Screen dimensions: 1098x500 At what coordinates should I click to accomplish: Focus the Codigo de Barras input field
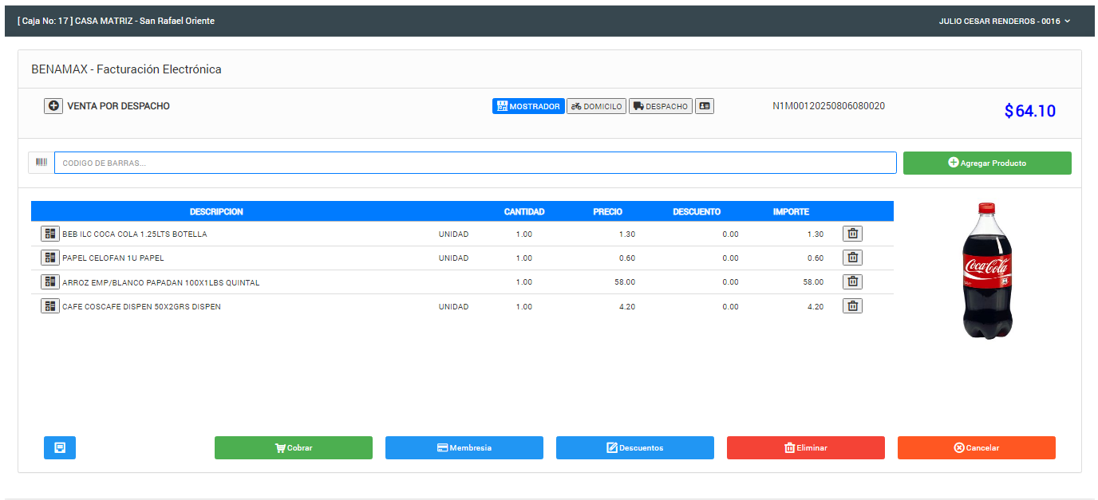coord(475,163)
